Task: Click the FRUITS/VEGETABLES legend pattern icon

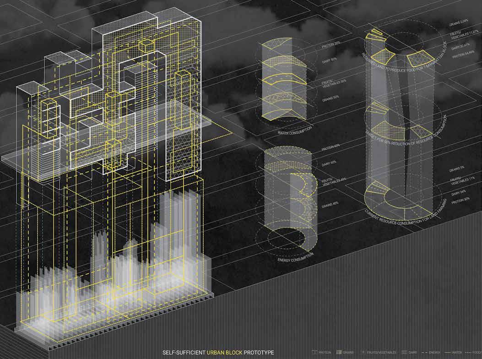Action: click(363, 353)
